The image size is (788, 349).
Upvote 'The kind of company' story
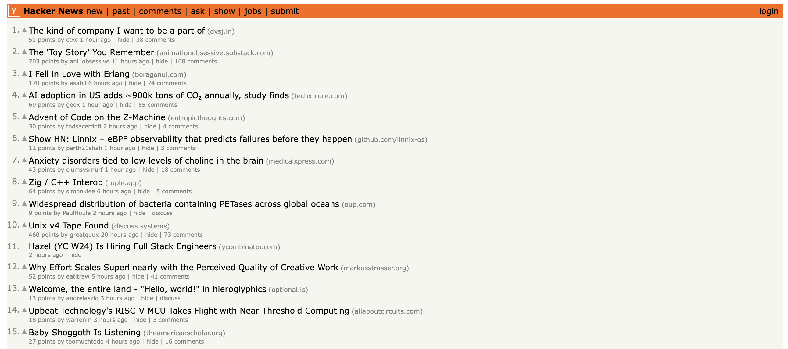tap(24, 30)
